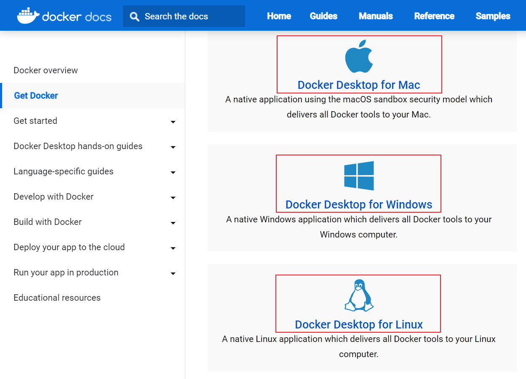Expand the Language-specific guides section
Screen dimensions: 526x379
pos(173,172)
